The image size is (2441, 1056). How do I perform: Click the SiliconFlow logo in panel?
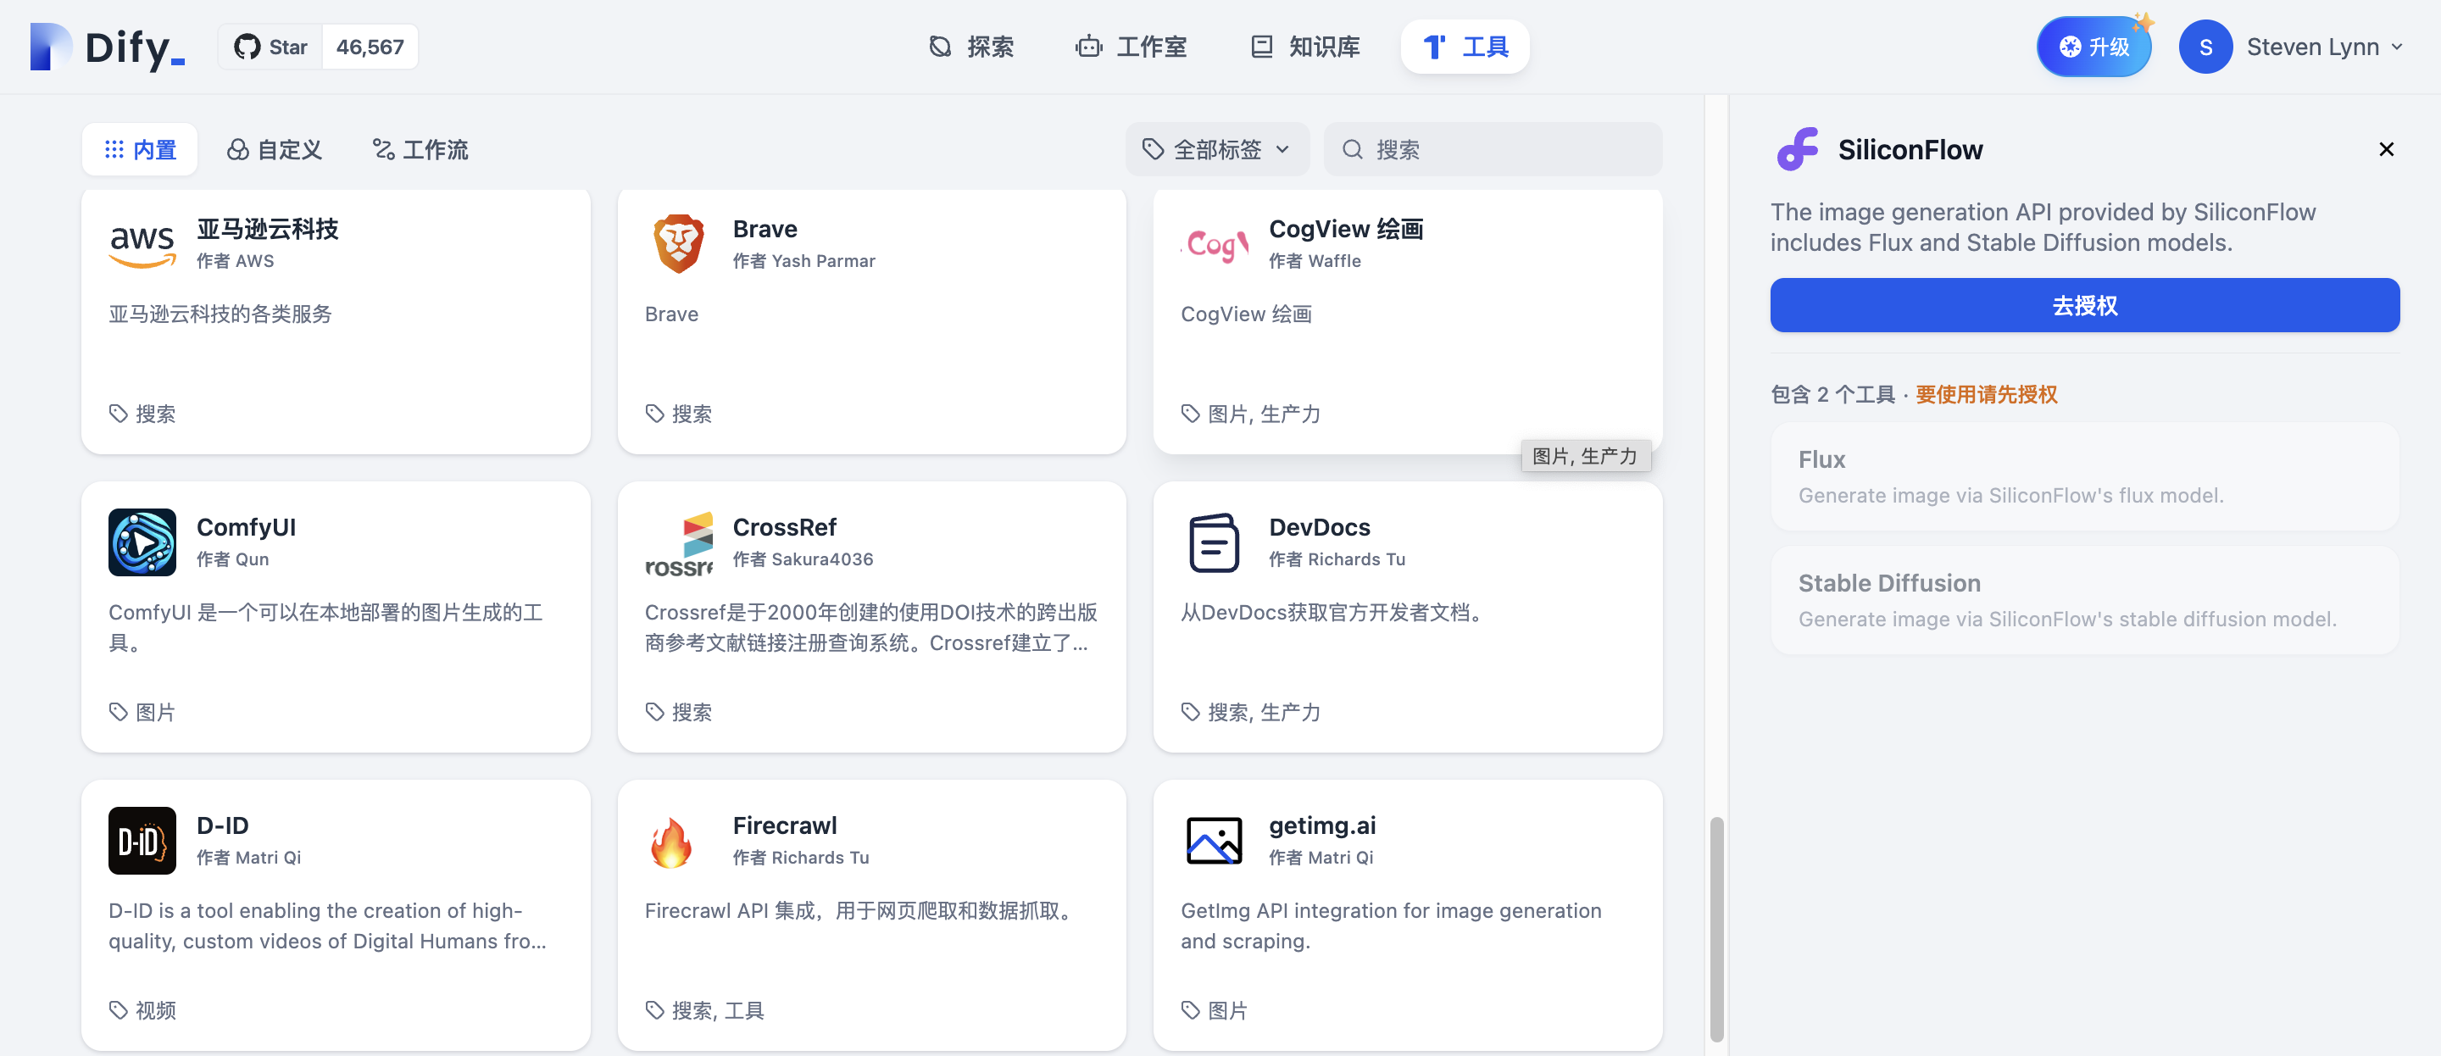pyautogui.click(x=1798, y=150)
